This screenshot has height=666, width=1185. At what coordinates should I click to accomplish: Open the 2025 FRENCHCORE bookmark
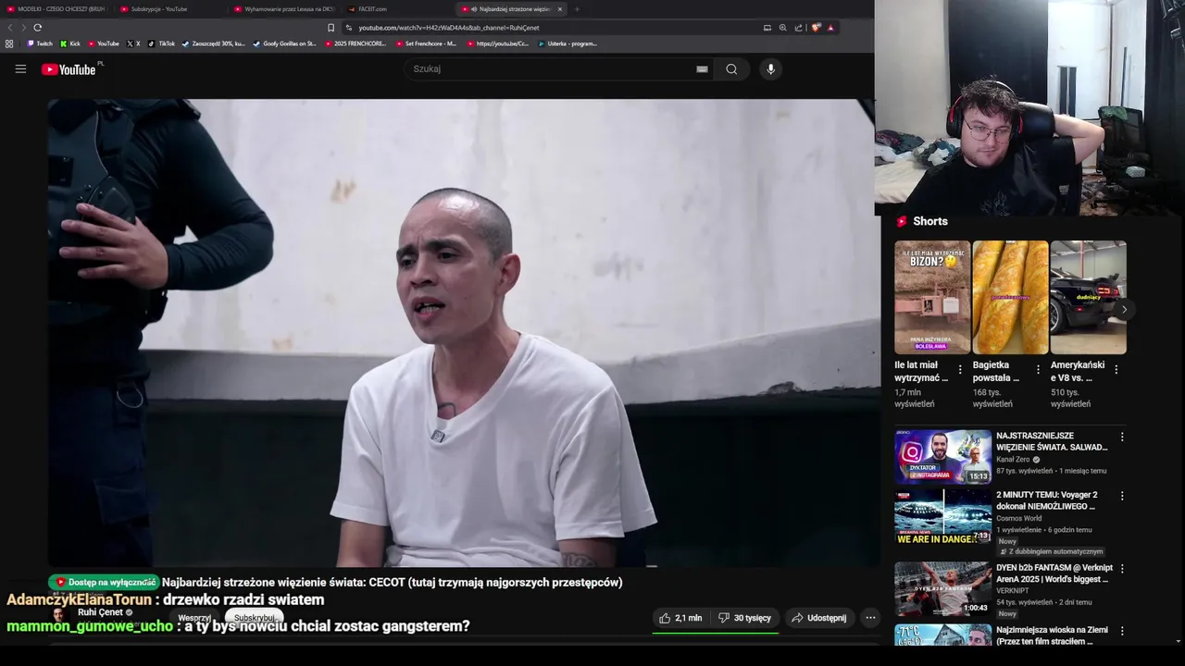pyautogui.click(x=355, y=43)
